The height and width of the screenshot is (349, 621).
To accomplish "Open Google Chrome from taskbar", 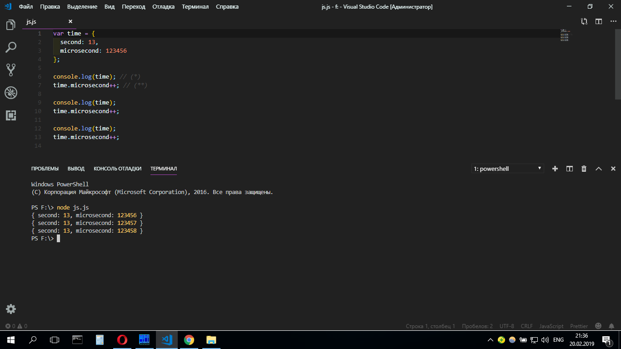I will (x=189, y=340).
